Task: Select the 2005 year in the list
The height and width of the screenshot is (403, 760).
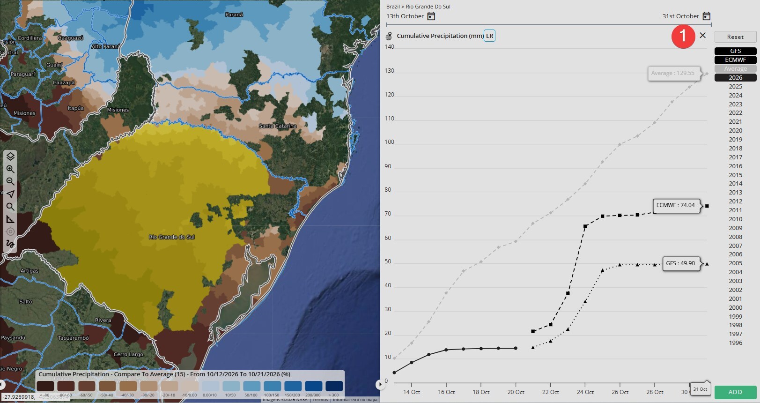Action: [735, 263]
